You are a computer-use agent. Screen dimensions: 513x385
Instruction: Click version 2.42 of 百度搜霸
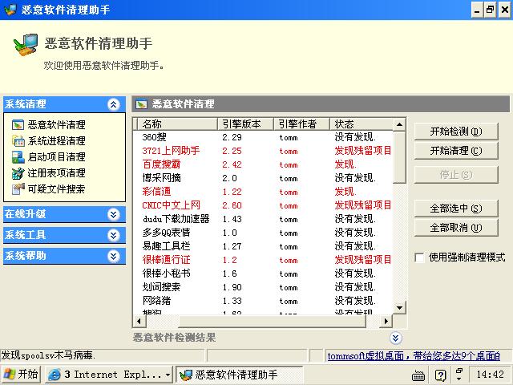coord(232,164)
